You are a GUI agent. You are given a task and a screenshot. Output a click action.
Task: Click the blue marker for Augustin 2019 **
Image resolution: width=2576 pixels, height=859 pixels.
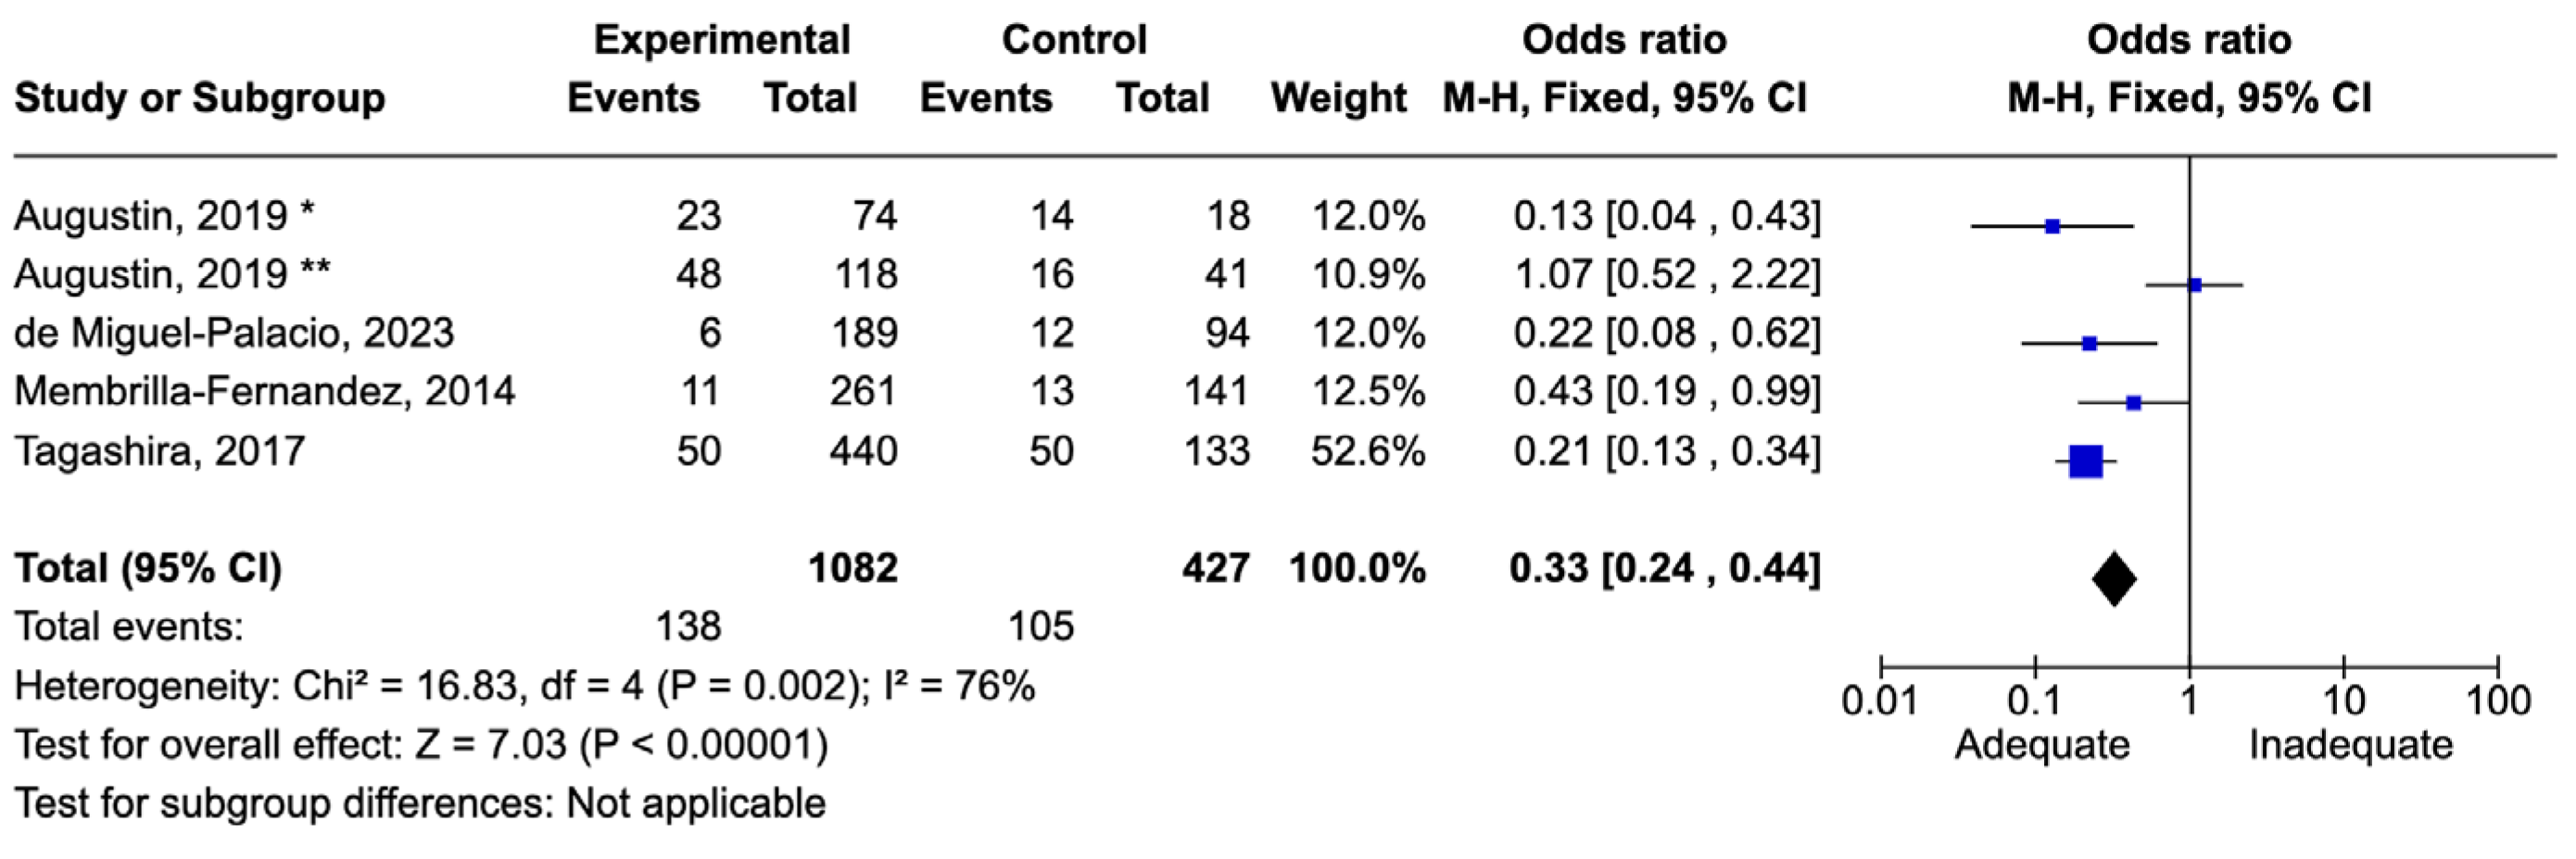[x=2195, y=285]
